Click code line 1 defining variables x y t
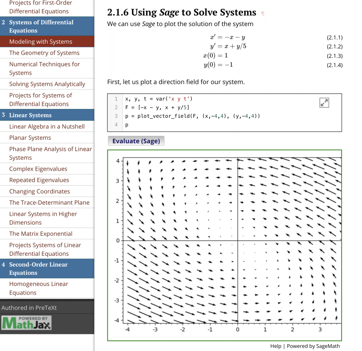362x351 pixels. pos(159,99)
